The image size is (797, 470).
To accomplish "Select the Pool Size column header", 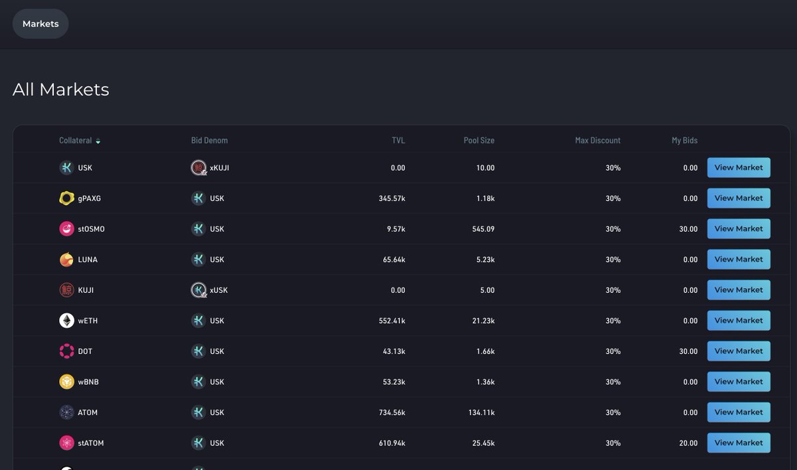I will [479, 141].
